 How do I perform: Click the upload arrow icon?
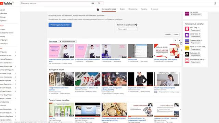pos(215,3)
